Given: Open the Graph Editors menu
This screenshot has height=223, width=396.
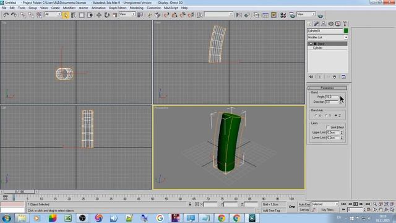Looking at the screenshot, I should point(118,8).
